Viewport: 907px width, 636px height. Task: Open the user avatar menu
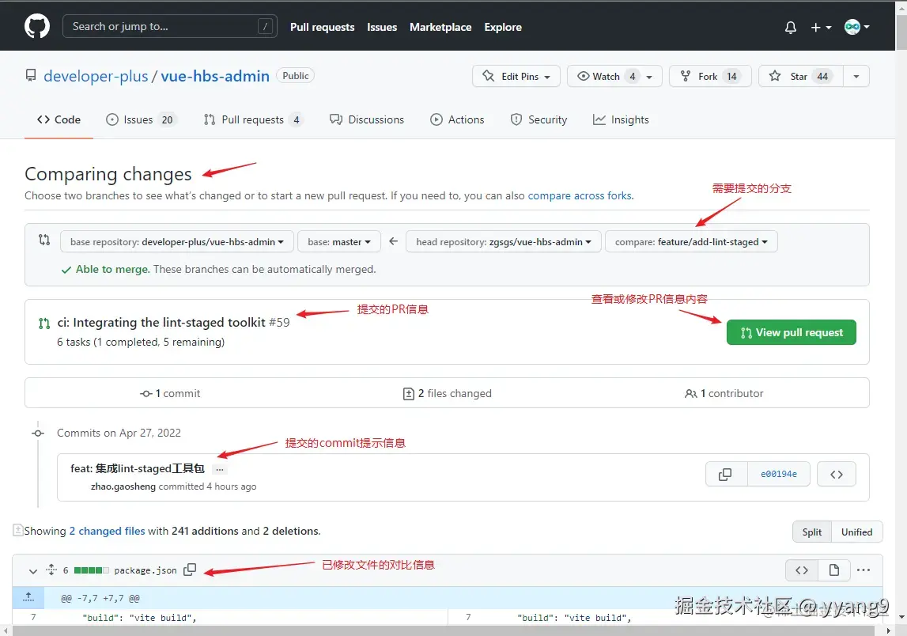856,27
